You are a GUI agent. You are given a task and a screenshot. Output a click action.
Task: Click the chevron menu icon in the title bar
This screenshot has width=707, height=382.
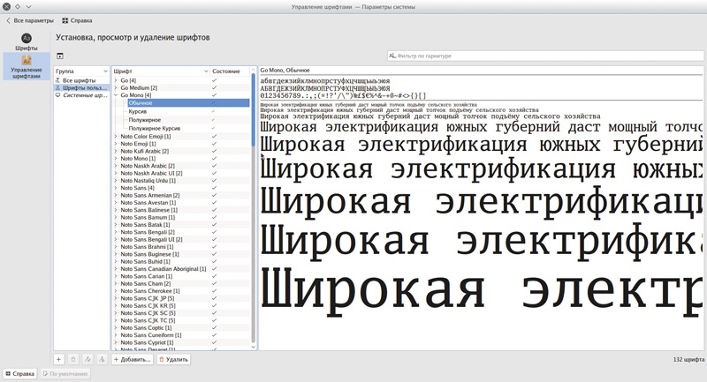[28, 7]
